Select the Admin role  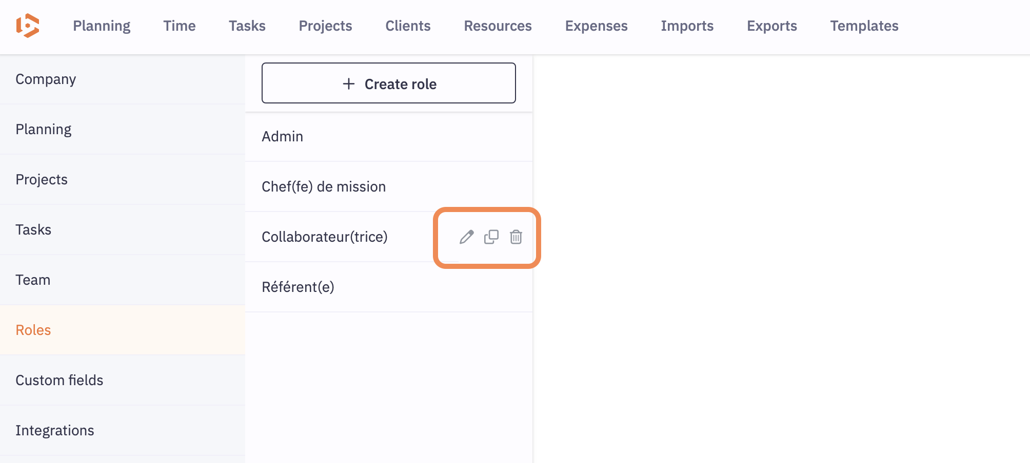pos(283,137)
